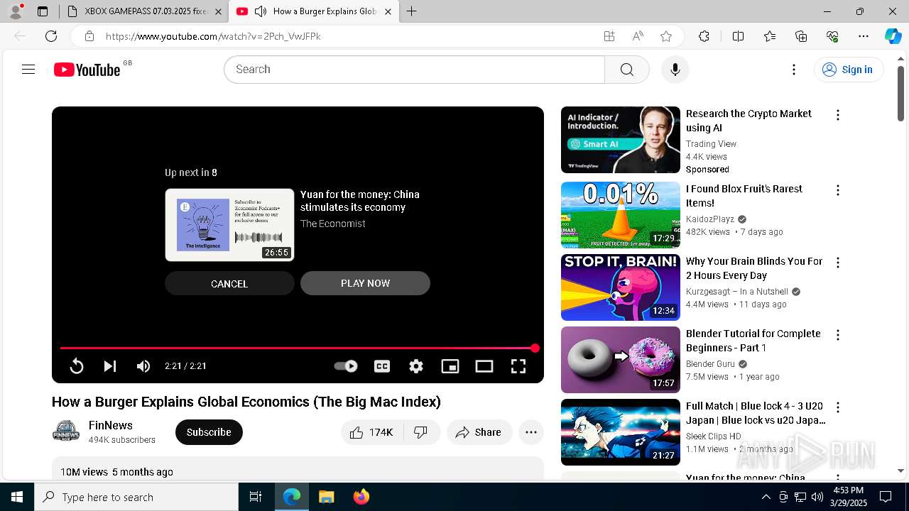Mute the video volume

pos(143,366)
